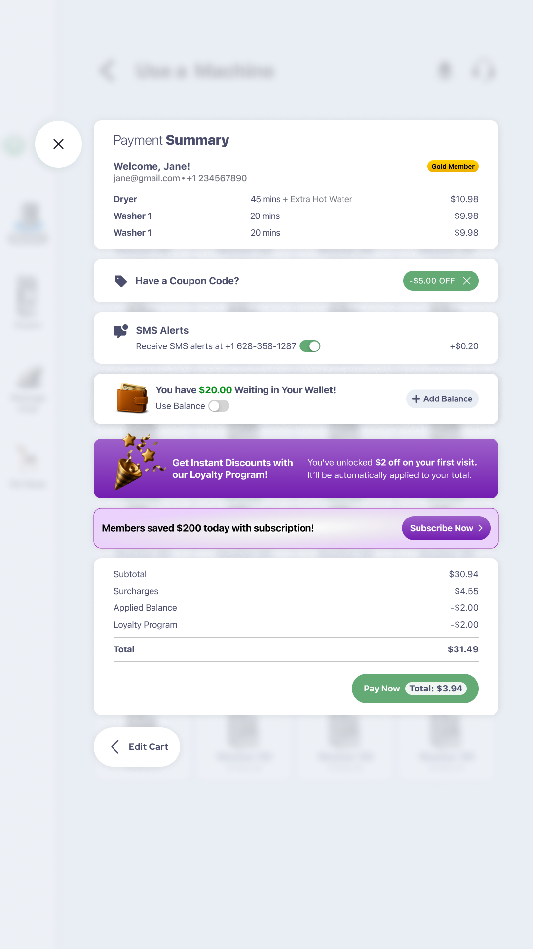This screenshot has height=949, width=533.
Task: Click the Total: $3.94 pill
Action: [x=436, y=689]
